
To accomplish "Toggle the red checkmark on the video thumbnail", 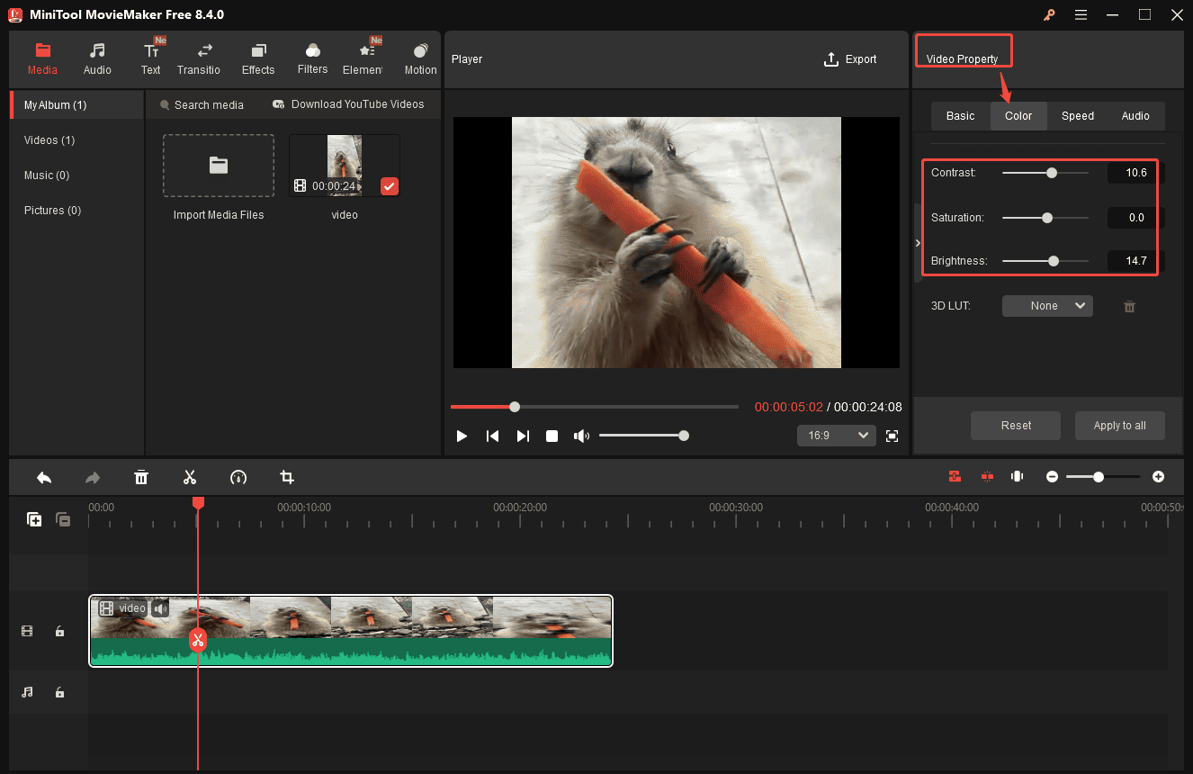I will [389, 186].
